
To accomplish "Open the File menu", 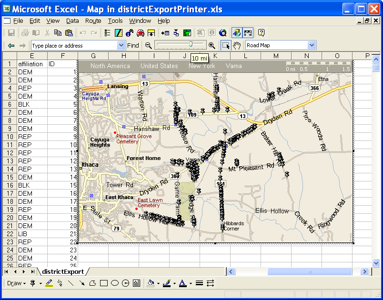I will tap(18, 21).
